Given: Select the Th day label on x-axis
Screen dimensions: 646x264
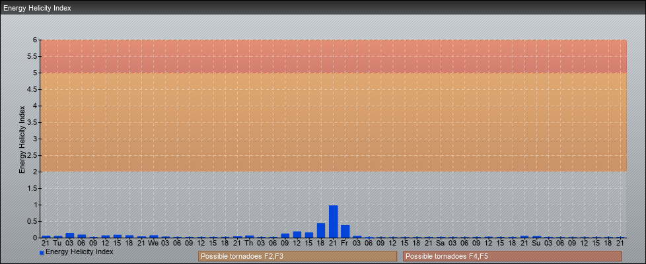Looking at the screenshot, I should [249, 243].
